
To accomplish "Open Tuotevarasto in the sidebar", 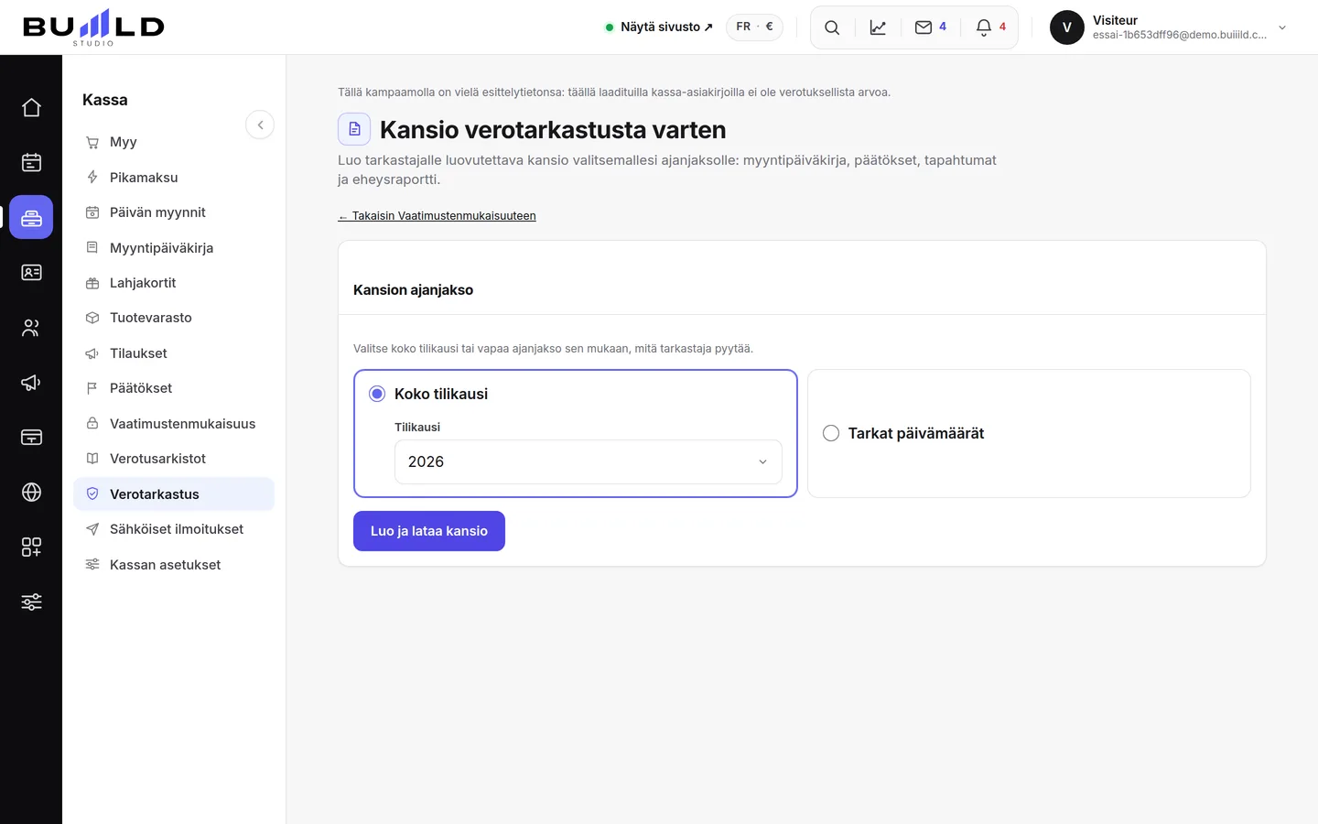I will click(x=174, y=318).
